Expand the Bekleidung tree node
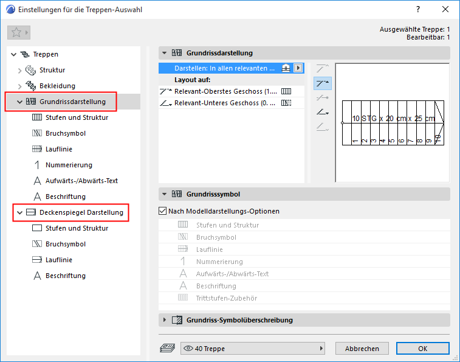Image resolution: width=460 pixels, height=362 pixels. 19,86
